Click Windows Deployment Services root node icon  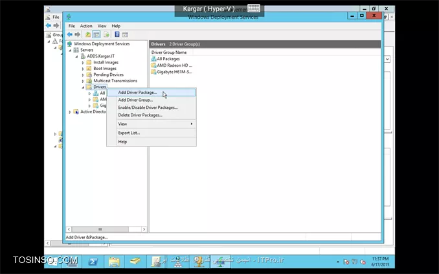[x=69, y=43]
